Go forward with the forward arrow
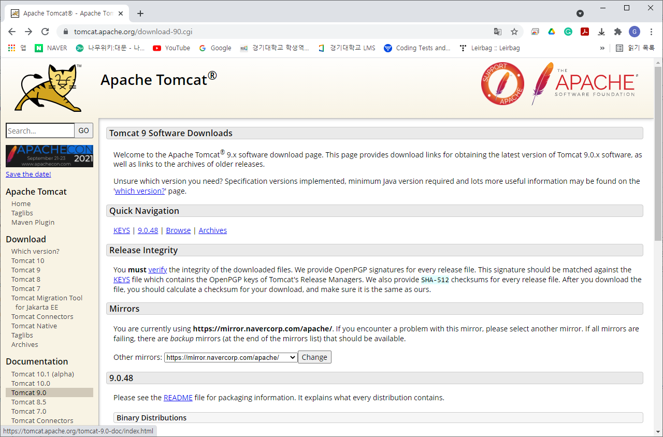This screenshot has height=437, width=663. [x=28, y=32]
